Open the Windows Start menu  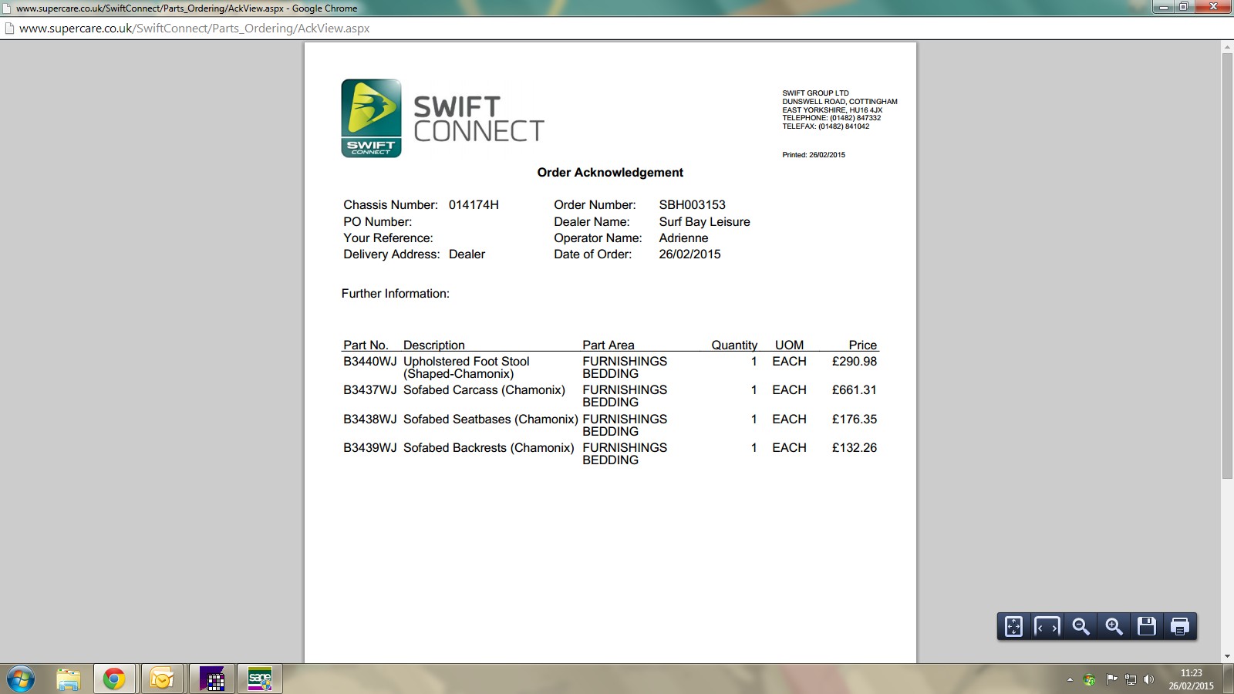tap(21, 679)
